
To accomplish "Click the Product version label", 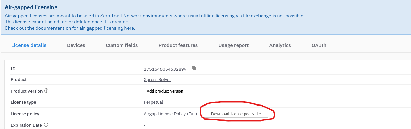I will click(x=26, y=91).
